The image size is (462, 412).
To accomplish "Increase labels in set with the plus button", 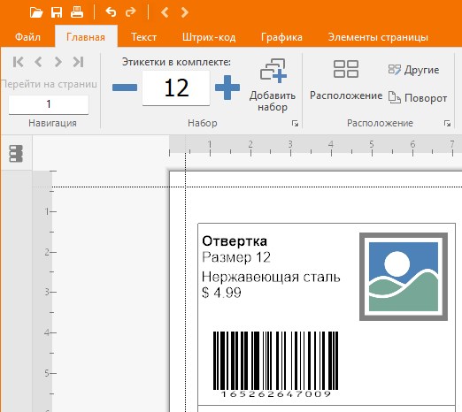I will click(227, 88).
